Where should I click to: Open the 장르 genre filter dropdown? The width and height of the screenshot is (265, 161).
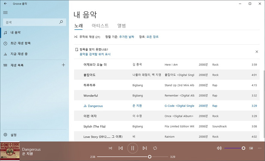152,37
